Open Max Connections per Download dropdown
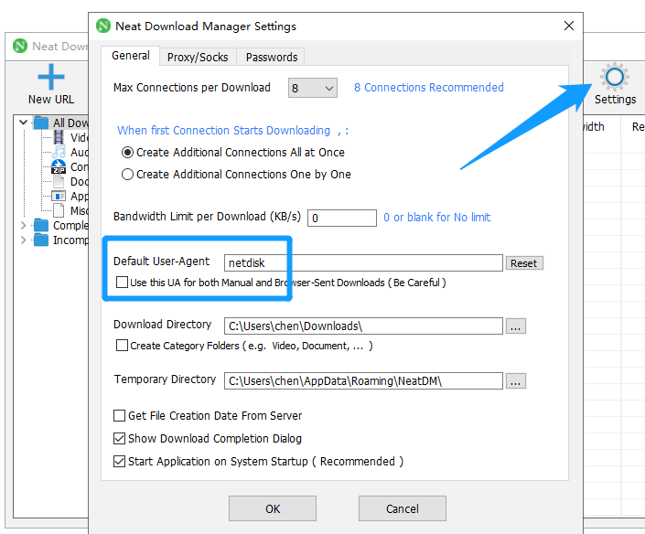This screenshot has height=534, width=645. tap(313, 88)
